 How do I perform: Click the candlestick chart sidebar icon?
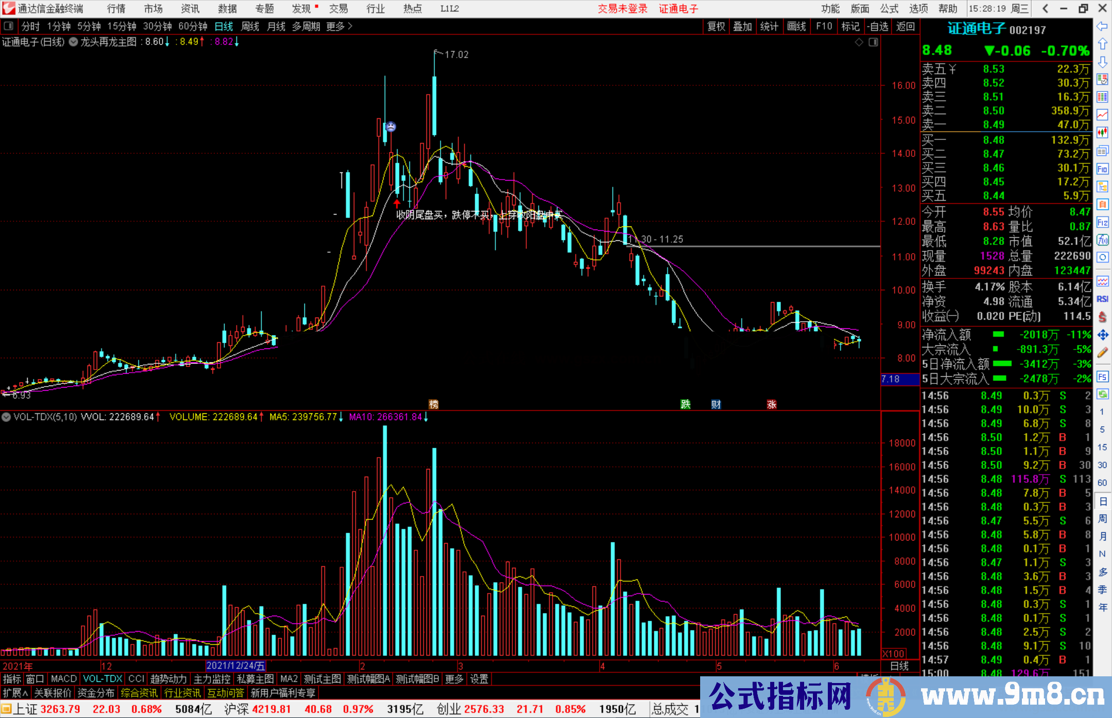(x=1102, y=133)
